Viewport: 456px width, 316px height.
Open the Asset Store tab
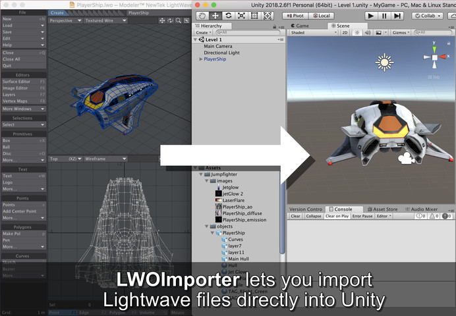tap(382, 209)
